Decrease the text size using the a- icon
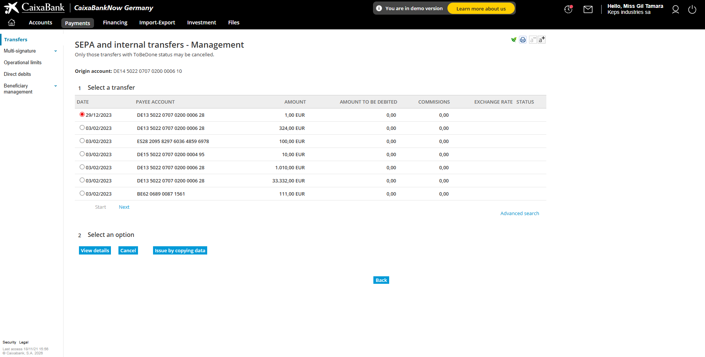The image size is (705, 357). coord(533,39)
